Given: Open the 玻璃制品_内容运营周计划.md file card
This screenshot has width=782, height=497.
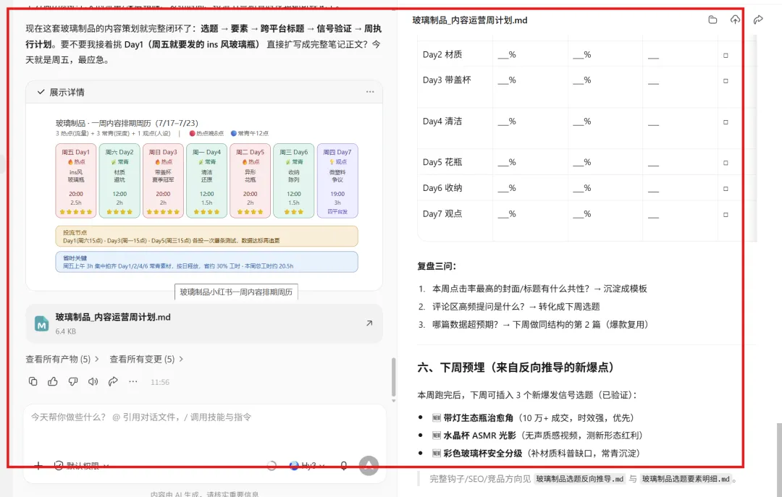Looking at the screenshot, I should tap(204, 323).
